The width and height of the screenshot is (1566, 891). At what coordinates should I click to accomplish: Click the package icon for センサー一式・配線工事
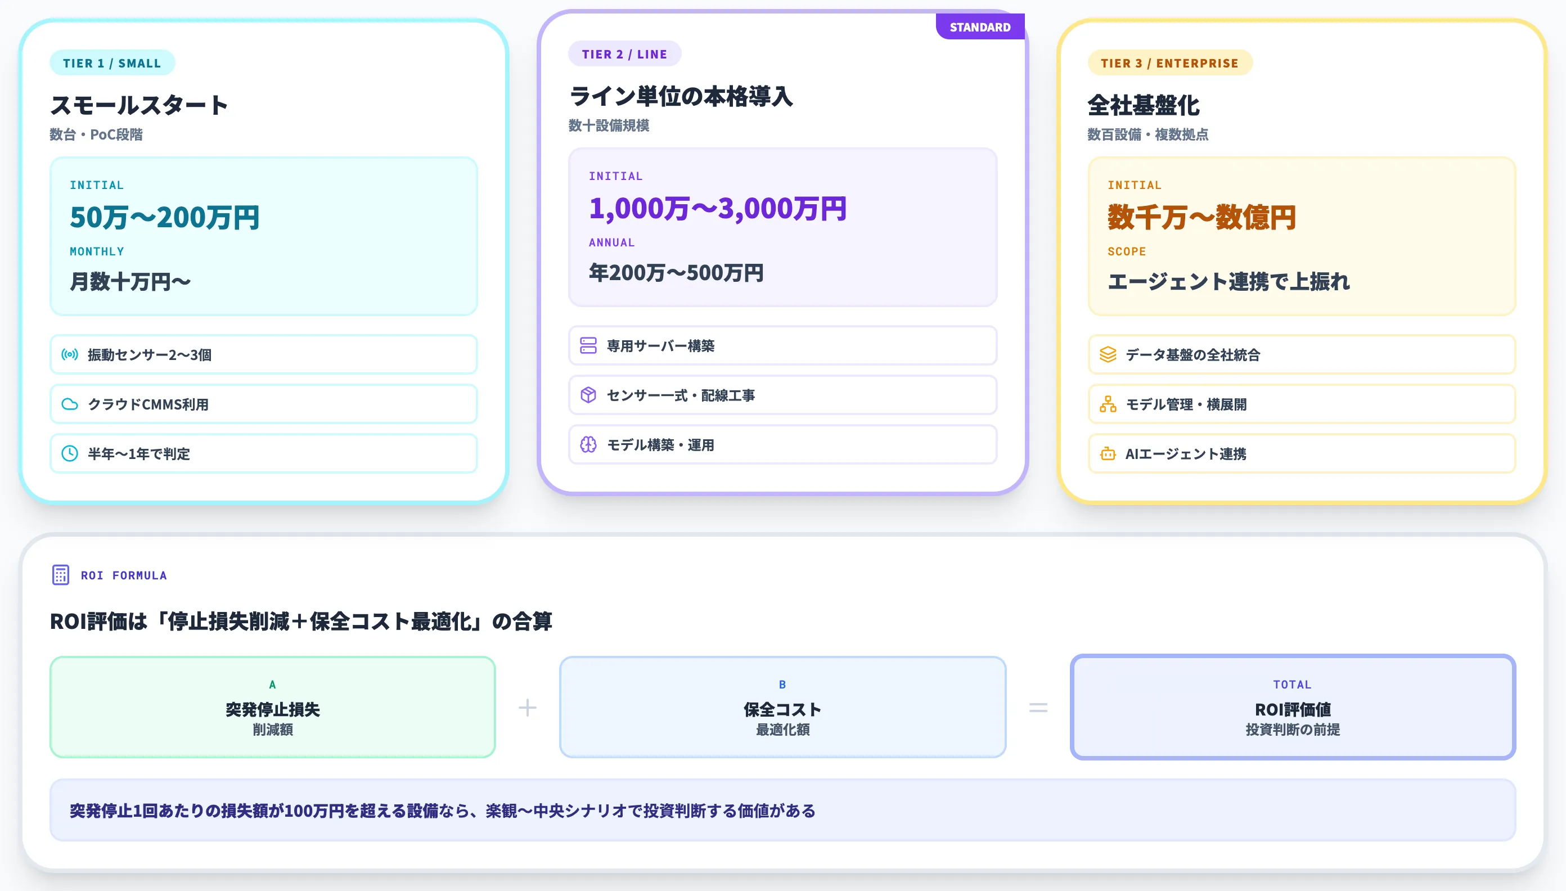click(x=589, y=395)
